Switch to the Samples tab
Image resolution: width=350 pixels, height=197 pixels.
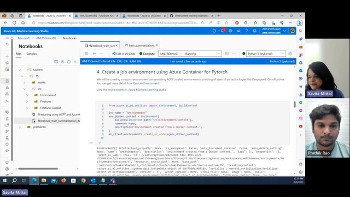point(32,54)
